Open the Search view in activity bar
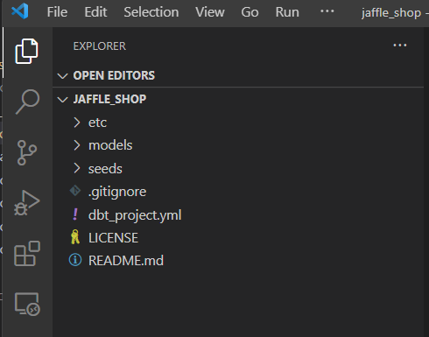429x337 pixels. tap(27, 102)
